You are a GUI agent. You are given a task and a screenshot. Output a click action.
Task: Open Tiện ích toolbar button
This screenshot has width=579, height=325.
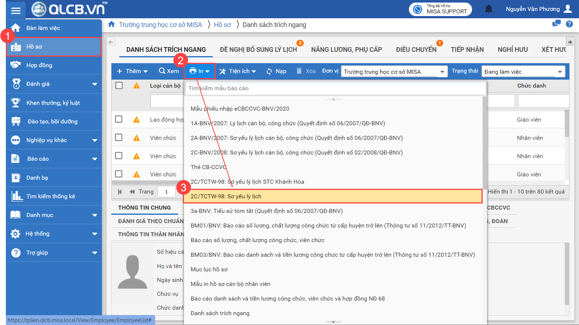(x=238, y=71)
